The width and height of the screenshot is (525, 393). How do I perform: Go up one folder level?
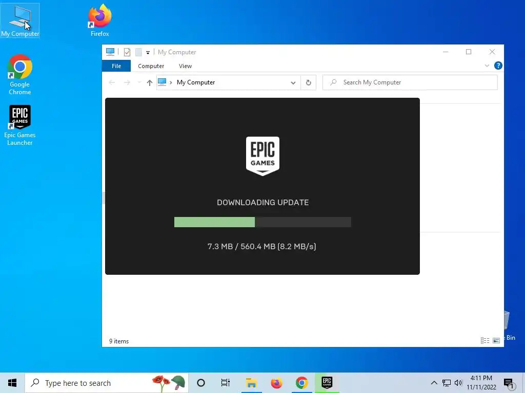[149, 82]
